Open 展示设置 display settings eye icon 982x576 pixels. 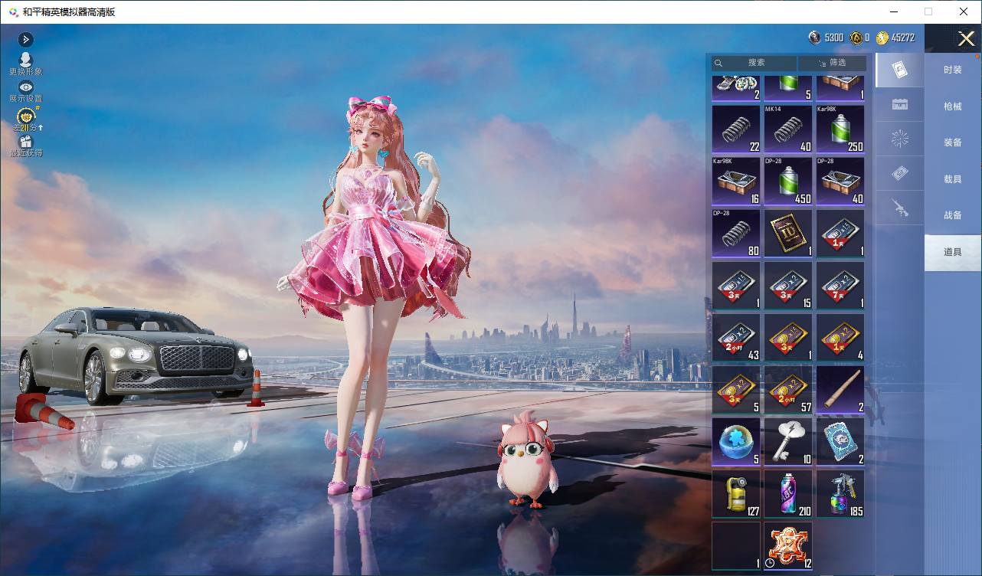pyautogui.click(x=26, y=91)
